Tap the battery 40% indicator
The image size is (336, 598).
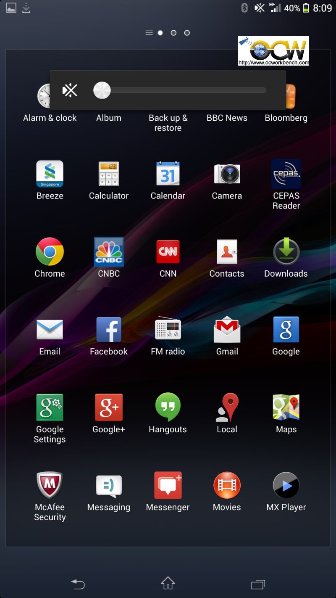click(297, 8)
